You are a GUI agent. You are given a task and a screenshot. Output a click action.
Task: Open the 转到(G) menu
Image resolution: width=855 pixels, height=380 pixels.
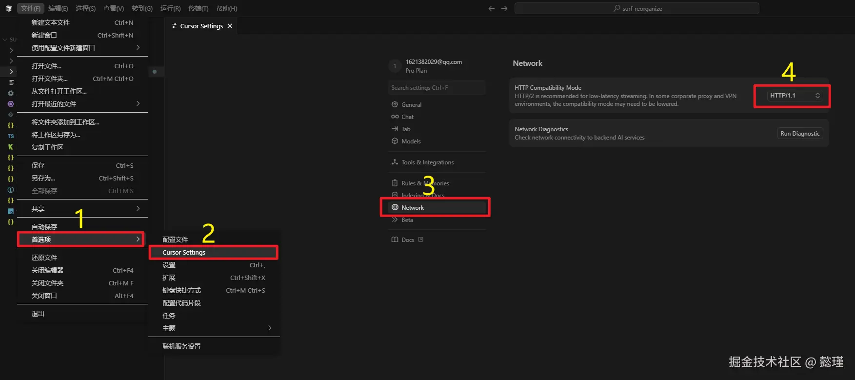[142, 8]
